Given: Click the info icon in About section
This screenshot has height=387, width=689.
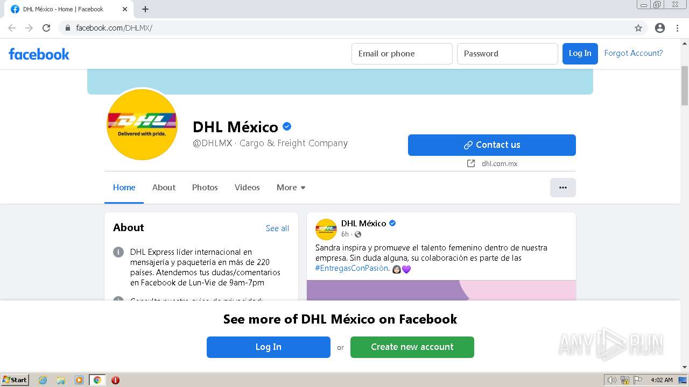Looking at the screenshot, I should pyautogui.click(x=118, y=252).
